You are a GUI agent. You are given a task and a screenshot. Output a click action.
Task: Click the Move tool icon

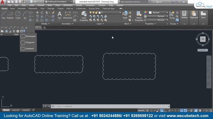click(37, 13)
